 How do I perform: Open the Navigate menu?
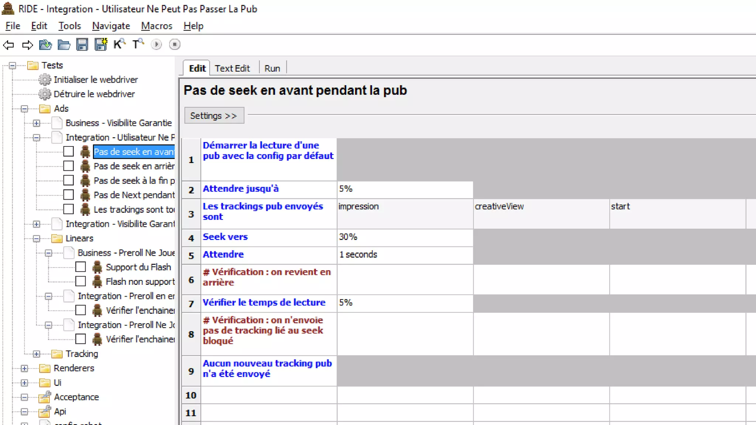tap(111, 26)
